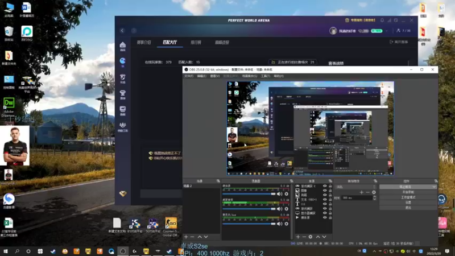Toggle visibility eye of 文本 (GDI+) source
The image size is (455, 256).
325,200
